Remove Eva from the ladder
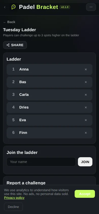Screen dimensions: 99x214 tap(86, 120)
